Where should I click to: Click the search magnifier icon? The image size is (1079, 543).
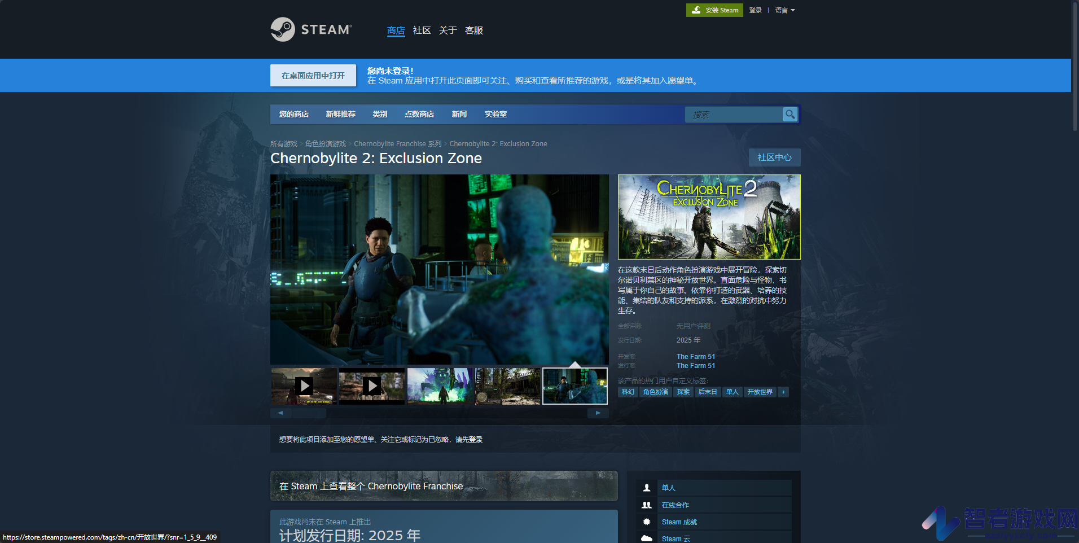point(790,114)
